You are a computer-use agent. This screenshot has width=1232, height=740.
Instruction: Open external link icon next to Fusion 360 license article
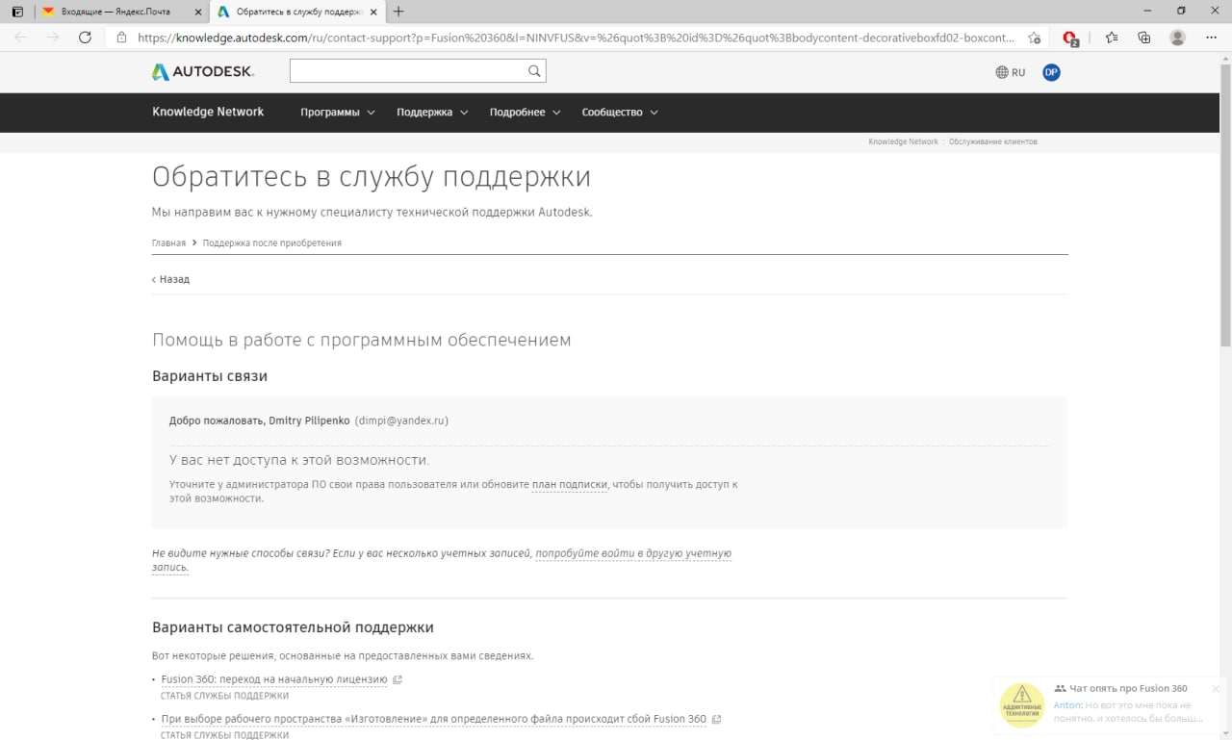398,679
